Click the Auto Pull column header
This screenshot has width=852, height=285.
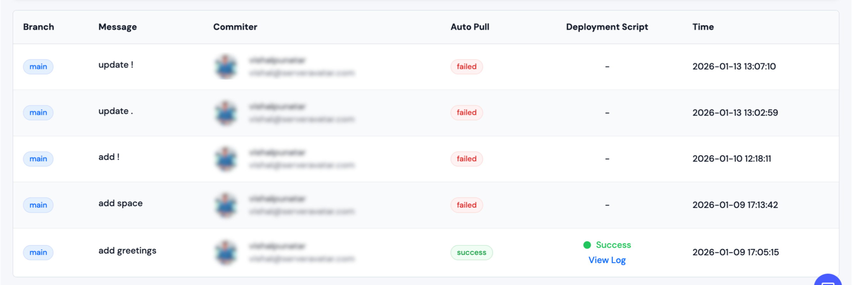470,27
